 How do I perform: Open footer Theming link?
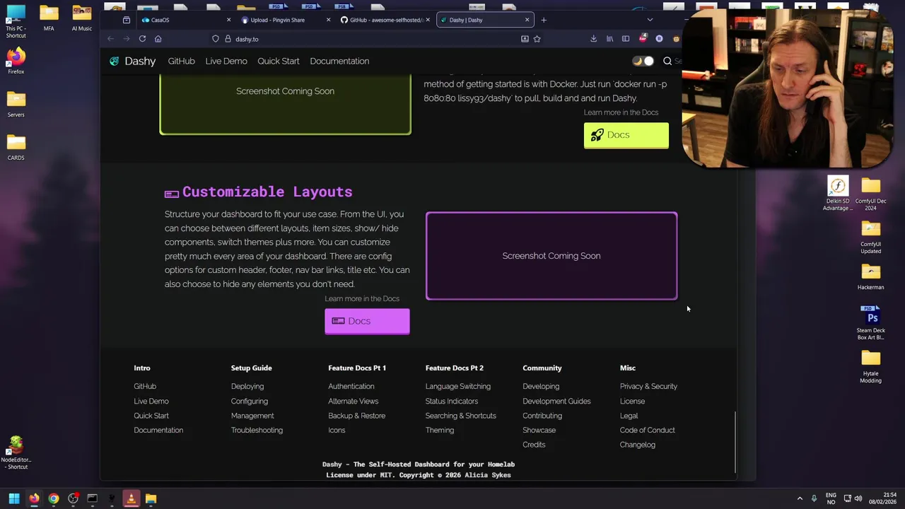pyautogui.click(x=440, y=430)
